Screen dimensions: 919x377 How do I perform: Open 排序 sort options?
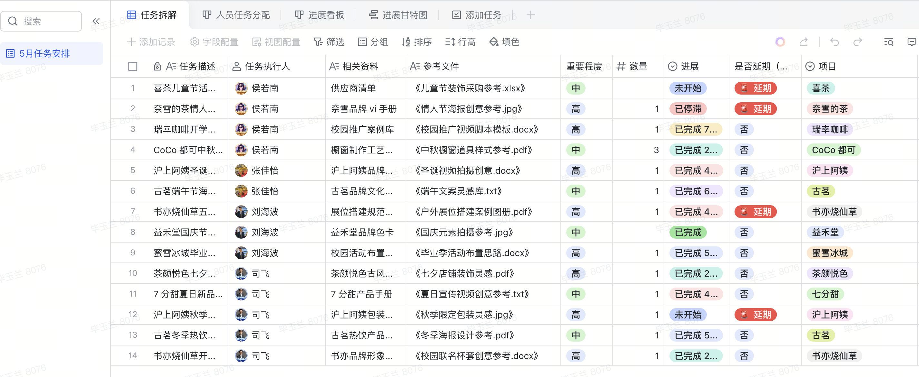pos(417,42)
